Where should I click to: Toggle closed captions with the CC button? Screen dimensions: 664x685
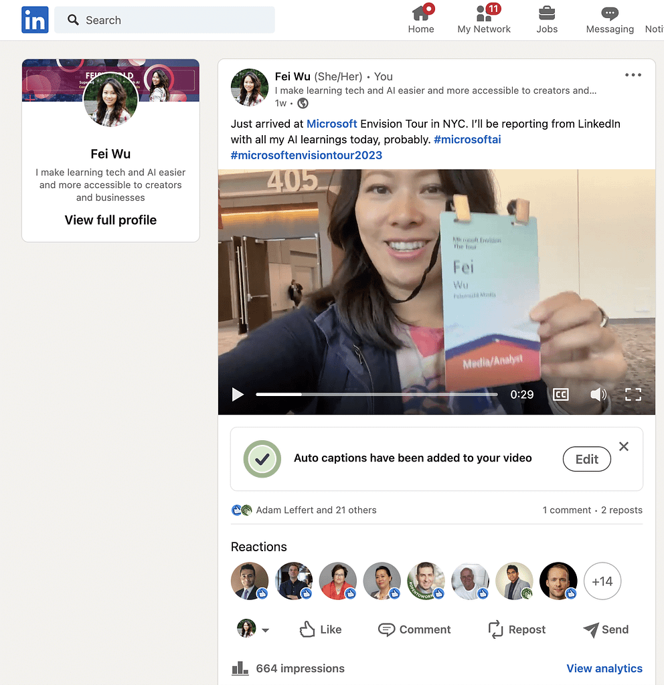click(x=560, y=395)
